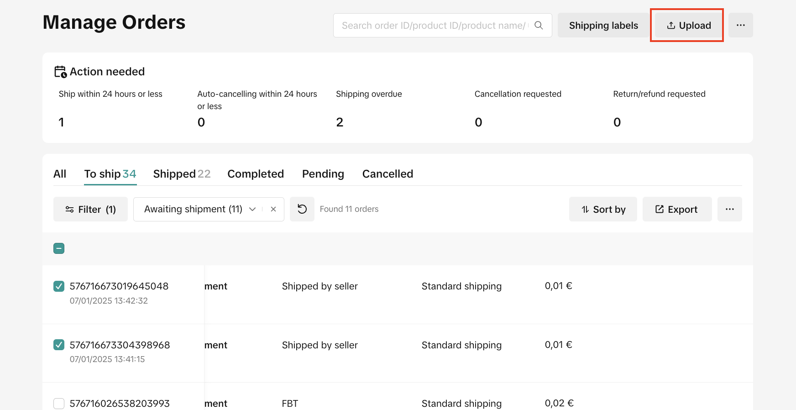This screenshot has height=410, width=796.
Task: Expand the Awaiting shipment dropdown
Action: (252, 209)
